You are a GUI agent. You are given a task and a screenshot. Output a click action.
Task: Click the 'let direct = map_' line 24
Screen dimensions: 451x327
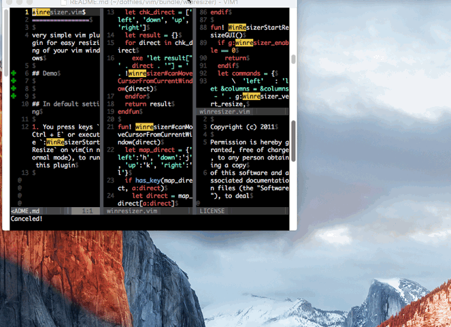click(162, 196)
